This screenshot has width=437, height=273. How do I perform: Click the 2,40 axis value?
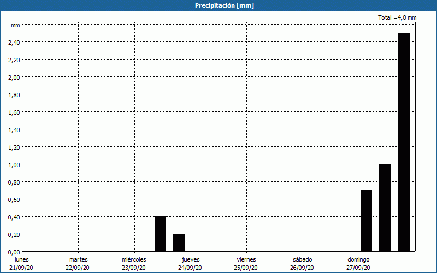click(14, 43)
